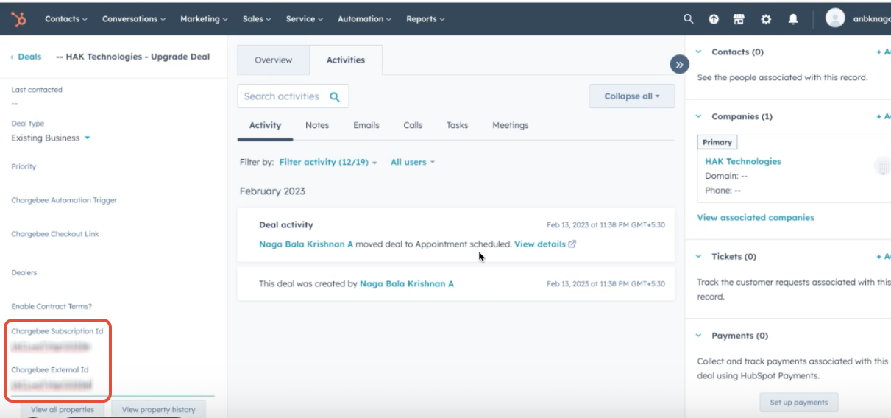
Task: Open the notifications bell
Action: click(x=793, y=20)
